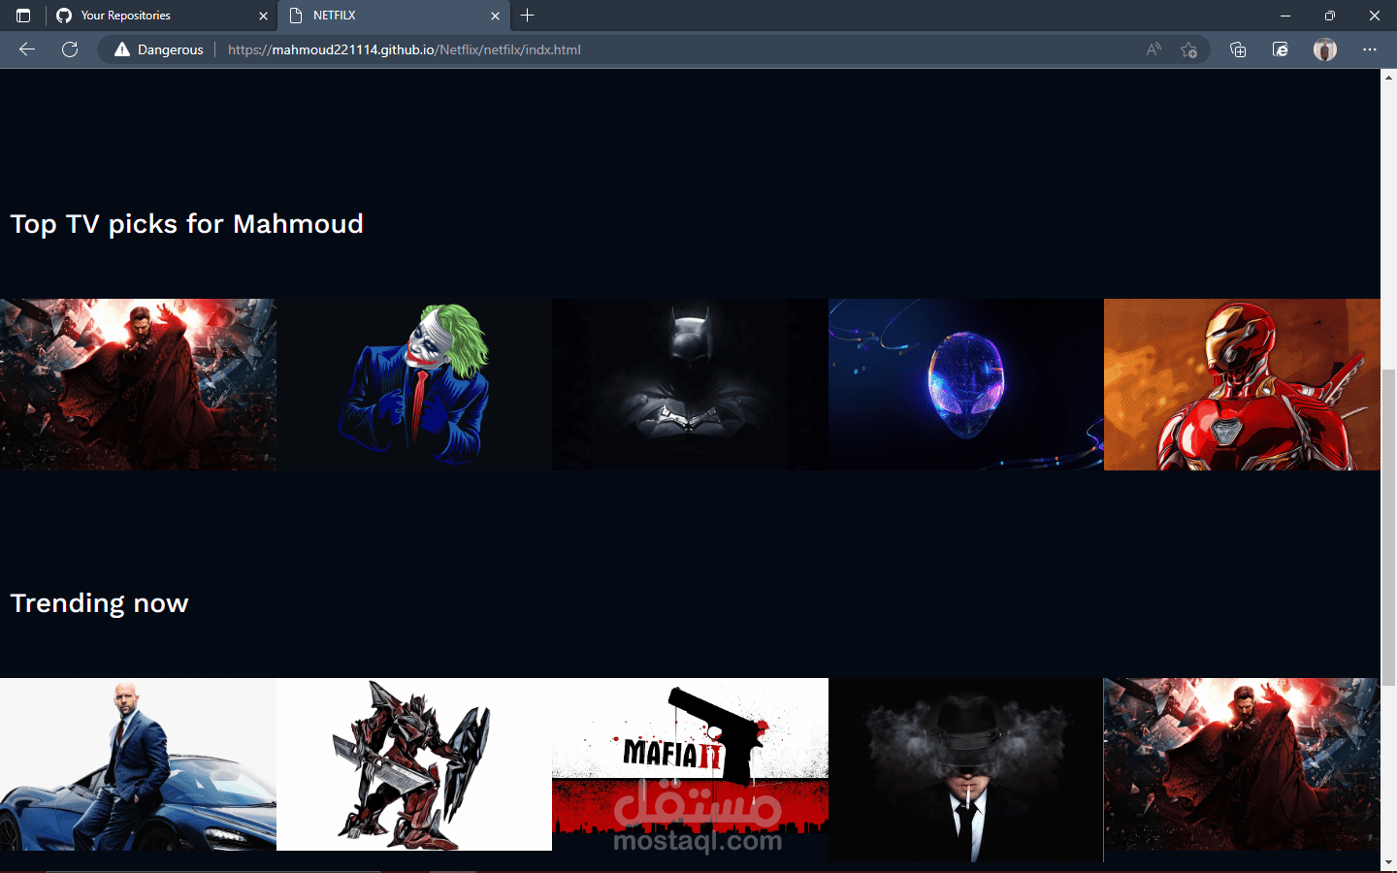Open the Collections icon
The height and width of the screenshot is (873, 1397).
(x=1238, y=49)
